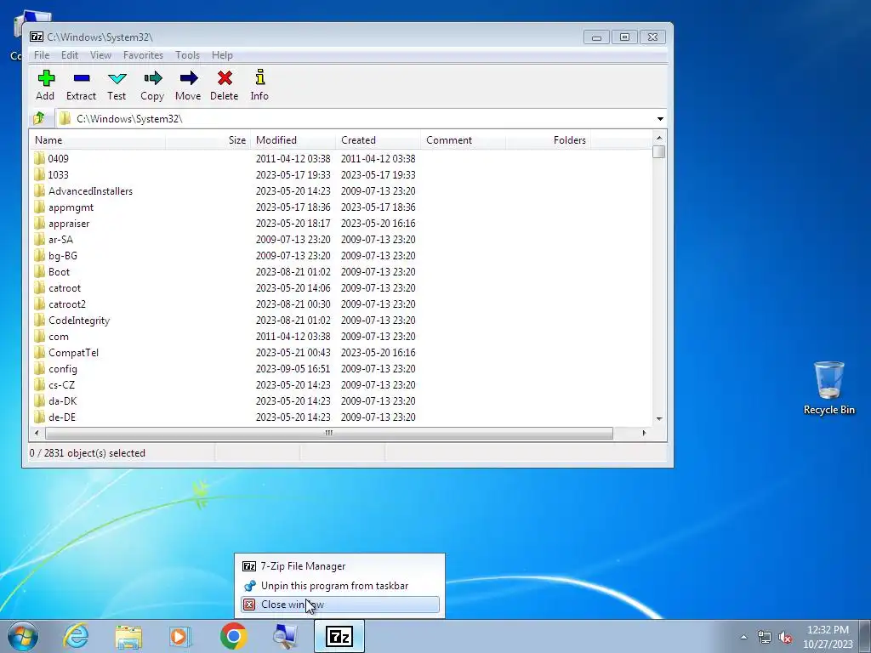Click the network tray icon
The image size is (871, 653).
click(765, 637)
